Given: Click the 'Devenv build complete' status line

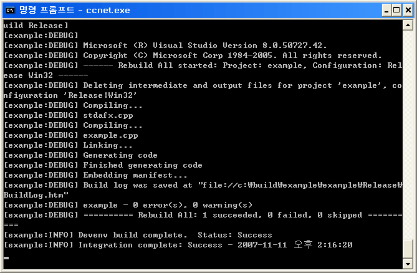Looking at the screenshot, I should click(x=138, y=235).
